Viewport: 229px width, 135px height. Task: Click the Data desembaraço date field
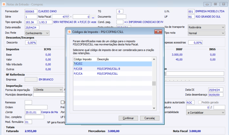pyautogui.click(x=216, y=95)
